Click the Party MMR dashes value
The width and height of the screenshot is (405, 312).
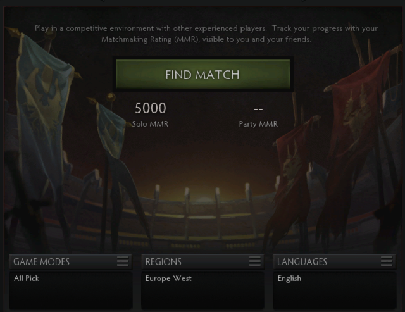click(x=258, y=109)
